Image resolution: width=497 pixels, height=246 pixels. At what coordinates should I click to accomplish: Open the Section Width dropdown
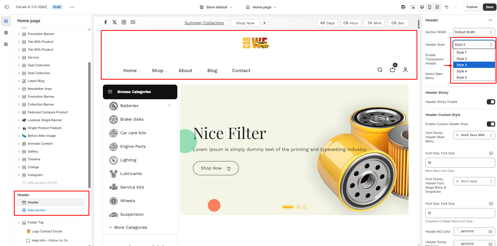474,32
